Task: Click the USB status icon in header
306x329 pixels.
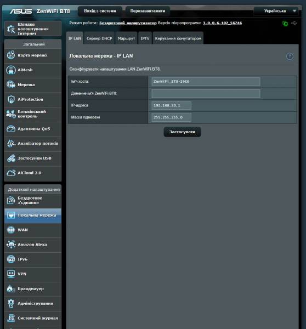Action: click(x=294, y=23)
